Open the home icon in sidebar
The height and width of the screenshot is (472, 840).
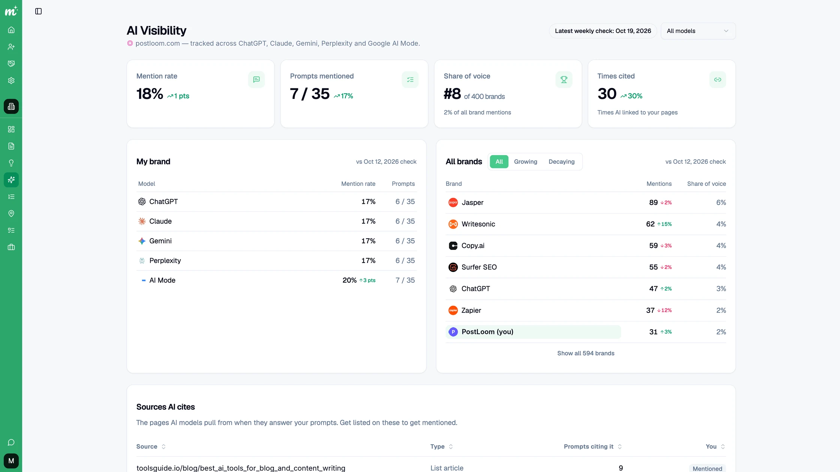[11, 30]
